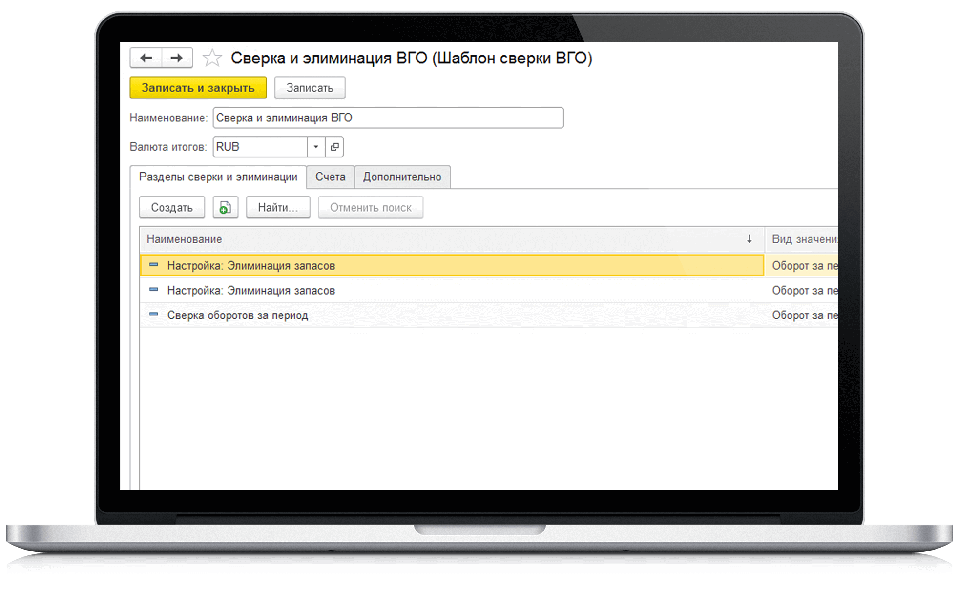Click the Записать и закрыть button
Viewport: 958px width, 590px height.
pos(198,88)
